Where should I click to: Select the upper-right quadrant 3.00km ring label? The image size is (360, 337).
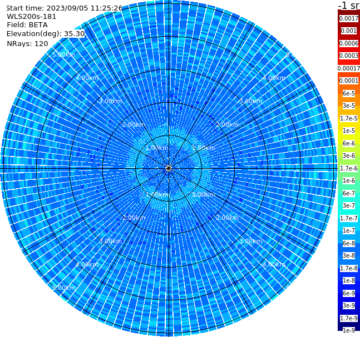pos(250,101)
